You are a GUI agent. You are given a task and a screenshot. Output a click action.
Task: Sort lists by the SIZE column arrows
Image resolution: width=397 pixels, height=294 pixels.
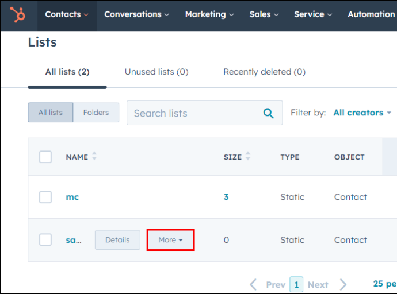pyautogui.click(x=248, y=156)
